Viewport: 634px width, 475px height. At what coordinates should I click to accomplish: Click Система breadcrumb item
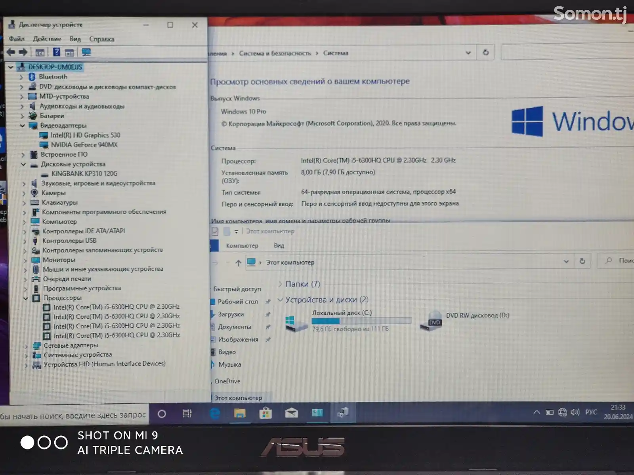pyautogui.click(x=336, y=53)
